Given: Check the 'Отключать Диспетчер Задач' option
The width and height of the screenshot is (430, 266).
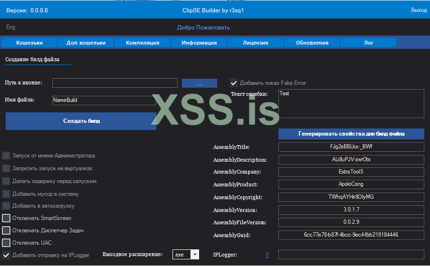Looking at the screenshot, I should (x=6, y=230).
